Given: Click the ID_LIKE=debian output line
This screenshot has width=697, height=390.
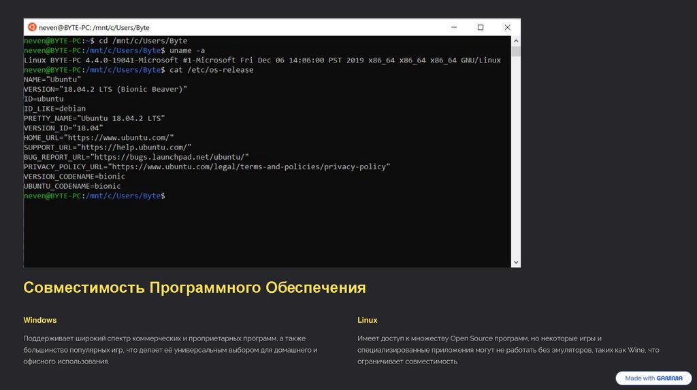Looking at the screenshot, I should click(x=54, y=108).
